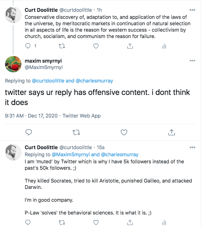
Task: Like Curt Doolittle's top tweet
Action: click(96, 46)
